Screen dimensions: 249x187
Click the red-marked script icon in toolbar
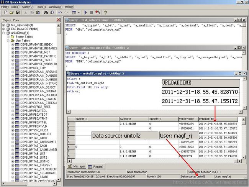coord(98,12)
